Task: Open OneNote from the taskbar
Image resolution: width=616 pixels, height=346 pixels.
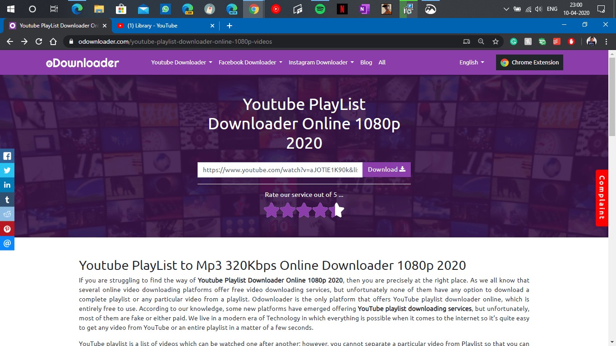Action: (x=364, y=9)
